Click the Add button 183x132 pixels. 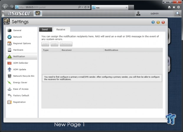(x=45, y=44)
